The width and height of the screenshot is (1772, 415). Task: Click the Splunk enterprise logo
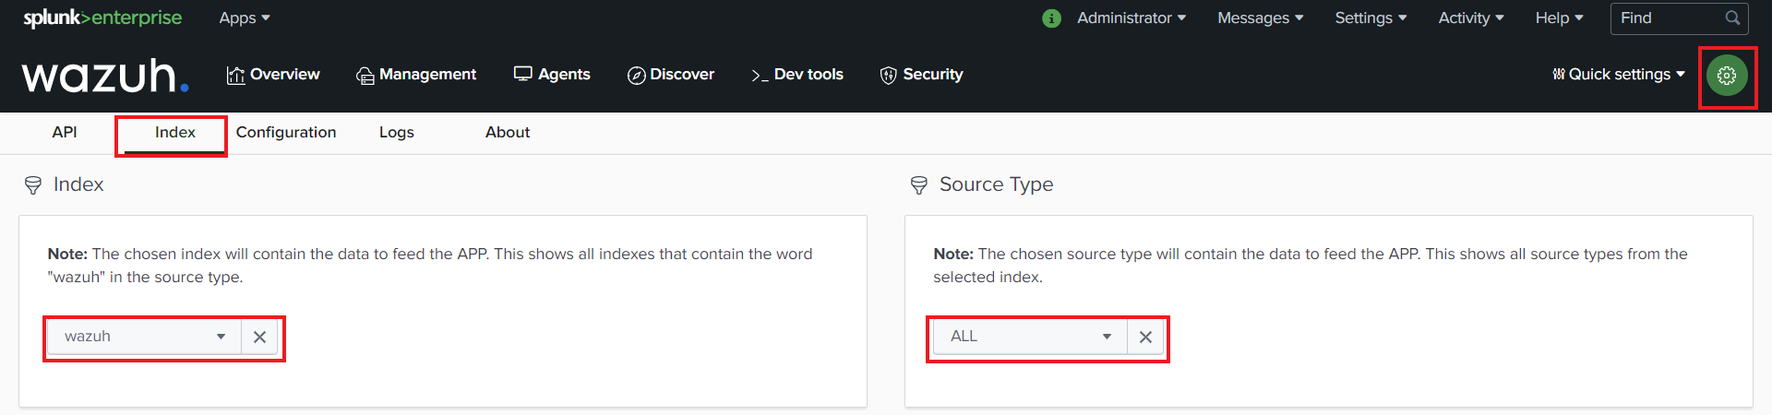[x=102, y=18]
